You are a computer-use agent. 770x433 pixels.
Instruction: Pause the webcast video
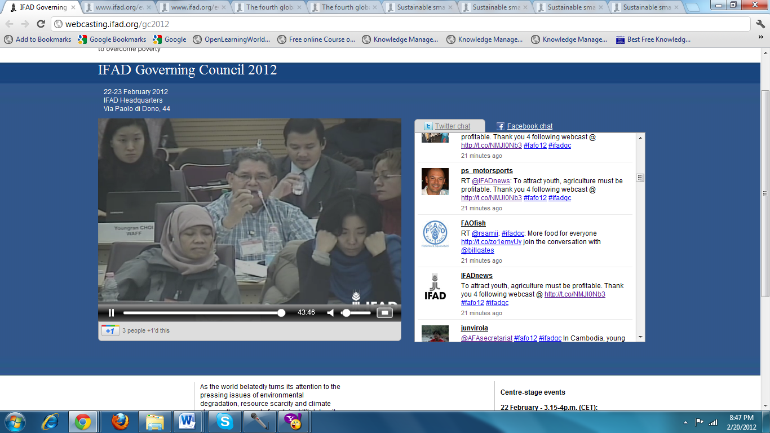point(111,313)
